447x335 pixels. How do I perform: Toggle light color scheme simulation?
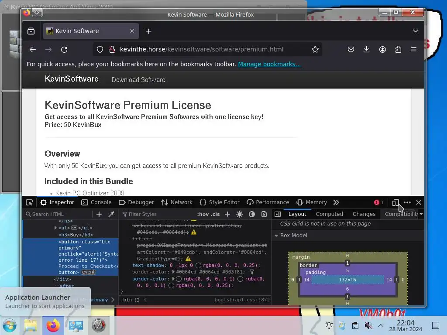[x=240, y=214]
